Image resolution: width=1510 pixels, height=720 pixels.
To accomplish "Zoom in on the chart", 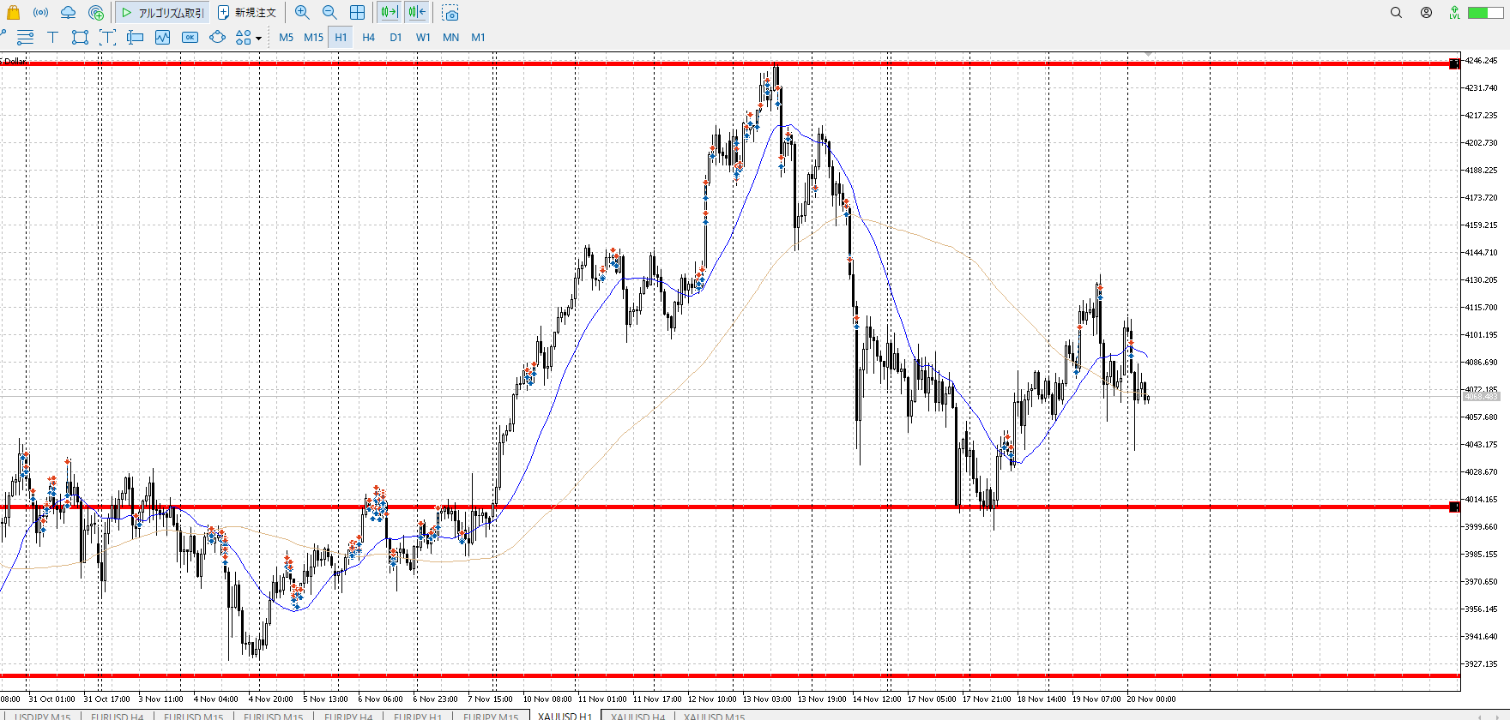I will pyautogui.click(x=302, y=13).
